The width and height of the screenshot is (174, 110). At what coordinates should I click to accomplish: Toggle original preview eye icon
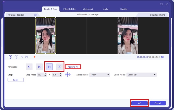[36, 15]
